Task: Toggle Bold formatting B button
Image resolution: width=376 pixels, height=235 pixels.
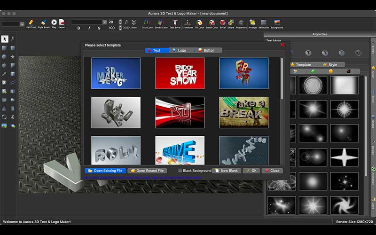Action: click(x=78, y=28)
